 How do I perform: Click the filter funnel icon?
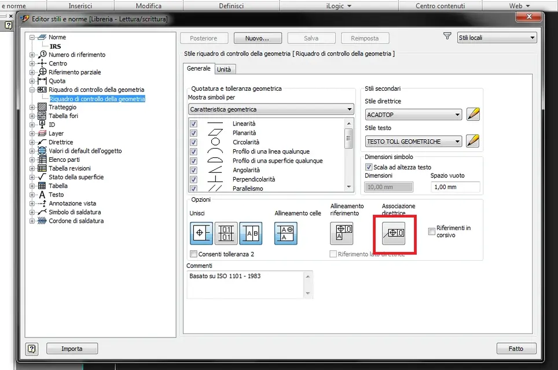point(447,36)
